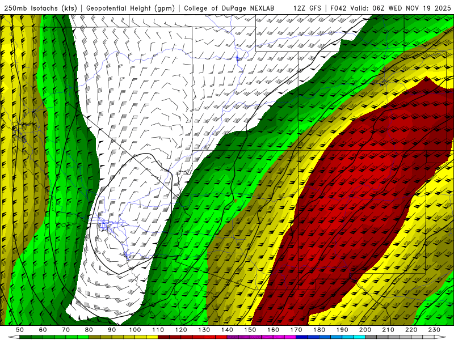
Task: Click the 160 knot legend label
Action: click(x=273, y=330)
